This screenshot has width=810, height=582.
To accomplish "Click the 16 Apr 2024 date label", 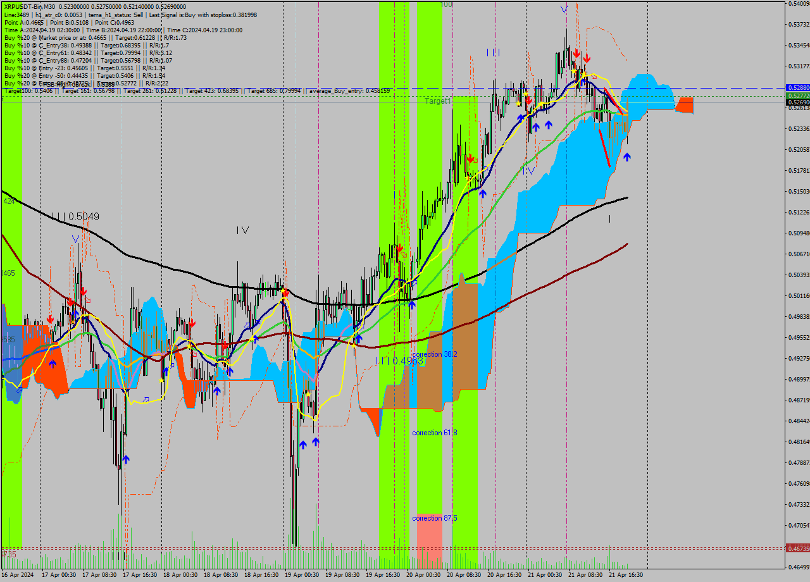I will click(18, 575).
